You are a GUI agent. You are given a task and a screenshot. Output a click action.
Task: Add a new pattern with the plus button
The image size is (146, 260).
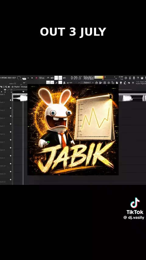pyautogui.click(x=93, y=83)
